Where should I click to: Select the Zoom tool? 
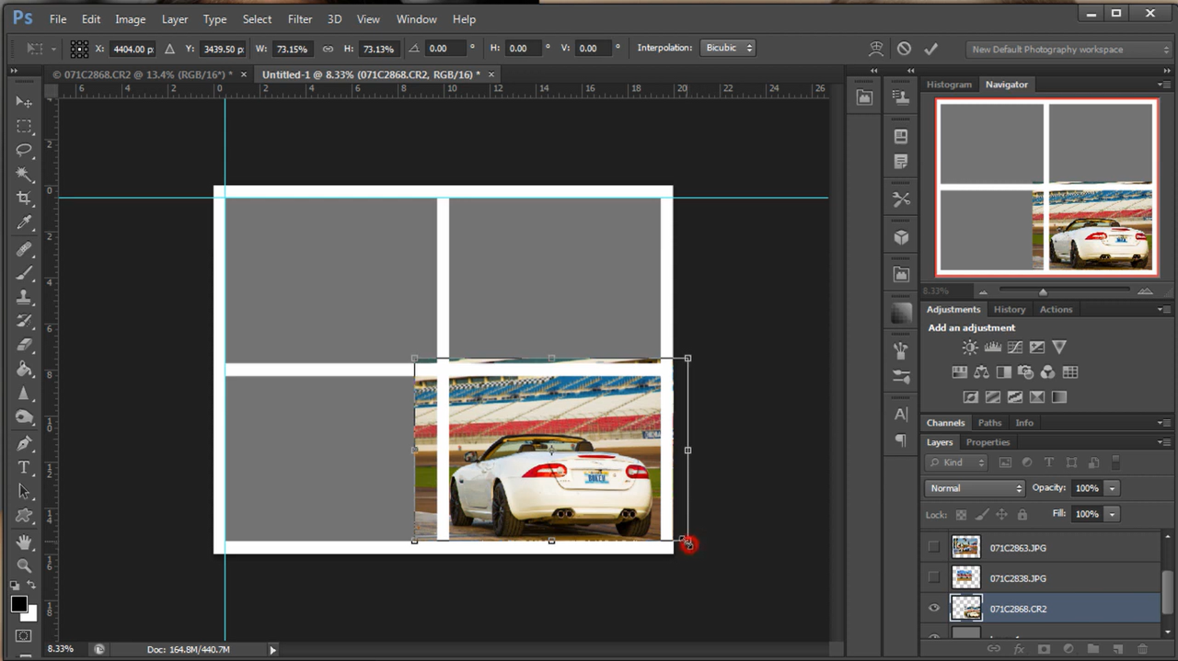pos(24,564)
